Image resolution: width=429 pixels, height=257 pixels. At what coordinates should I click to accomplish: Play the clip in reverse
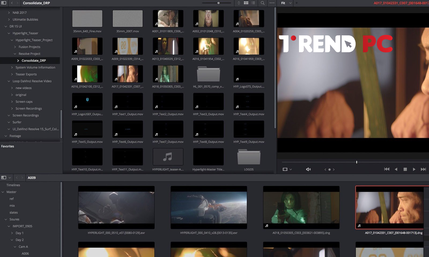396,169
